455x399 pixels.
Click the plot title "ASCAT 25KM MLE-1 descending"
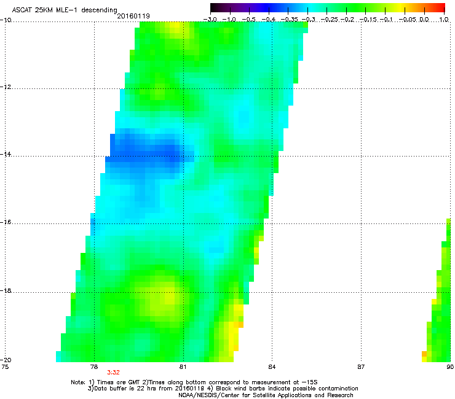65,10
